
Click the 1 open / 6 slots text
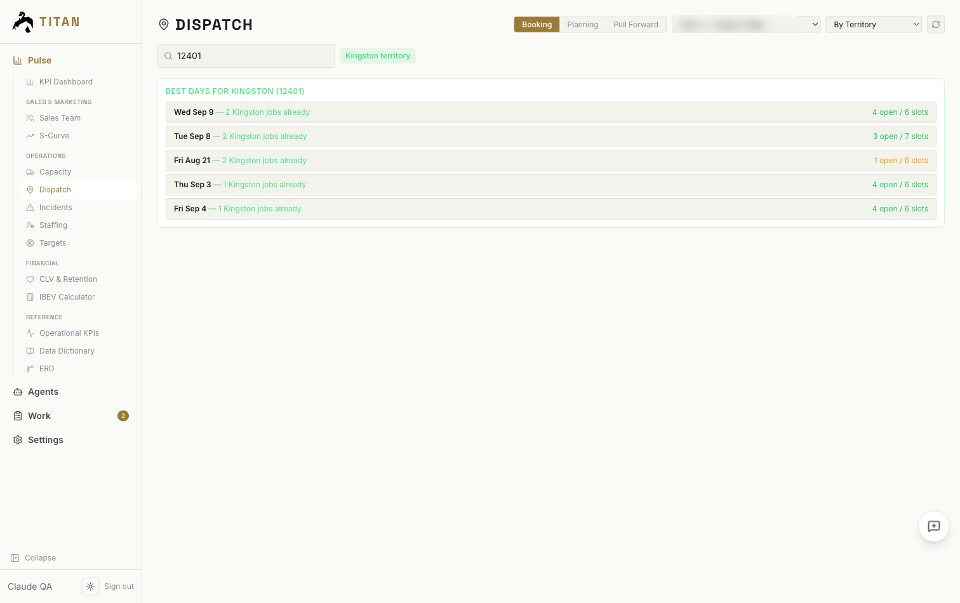click(901, 161)
